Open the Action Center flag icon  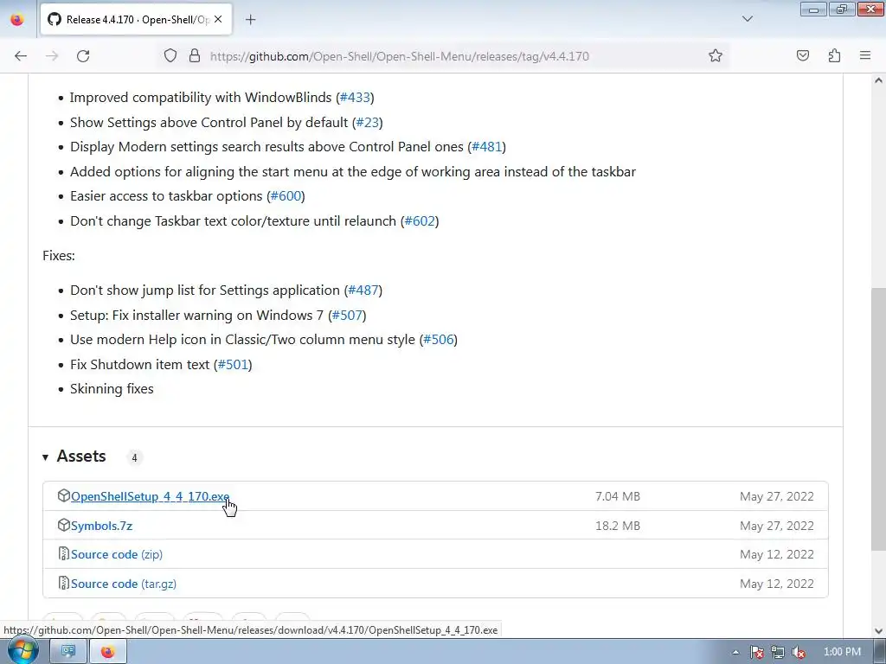756,652
